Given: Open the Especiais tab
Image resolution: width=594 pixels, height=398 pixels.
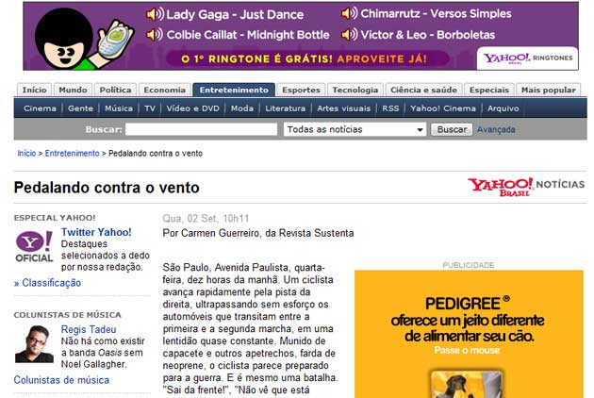Looking at the screenshot, I should [489, 90].
